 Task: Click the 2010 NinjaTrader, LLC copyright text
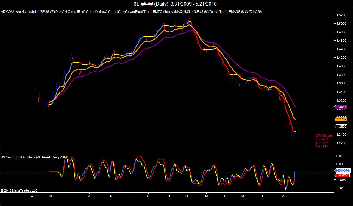click(19, 190)
